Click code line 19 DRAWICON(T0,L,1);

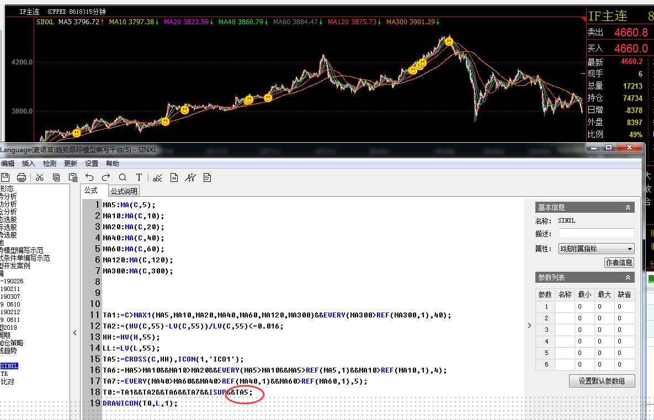(140, 403)
